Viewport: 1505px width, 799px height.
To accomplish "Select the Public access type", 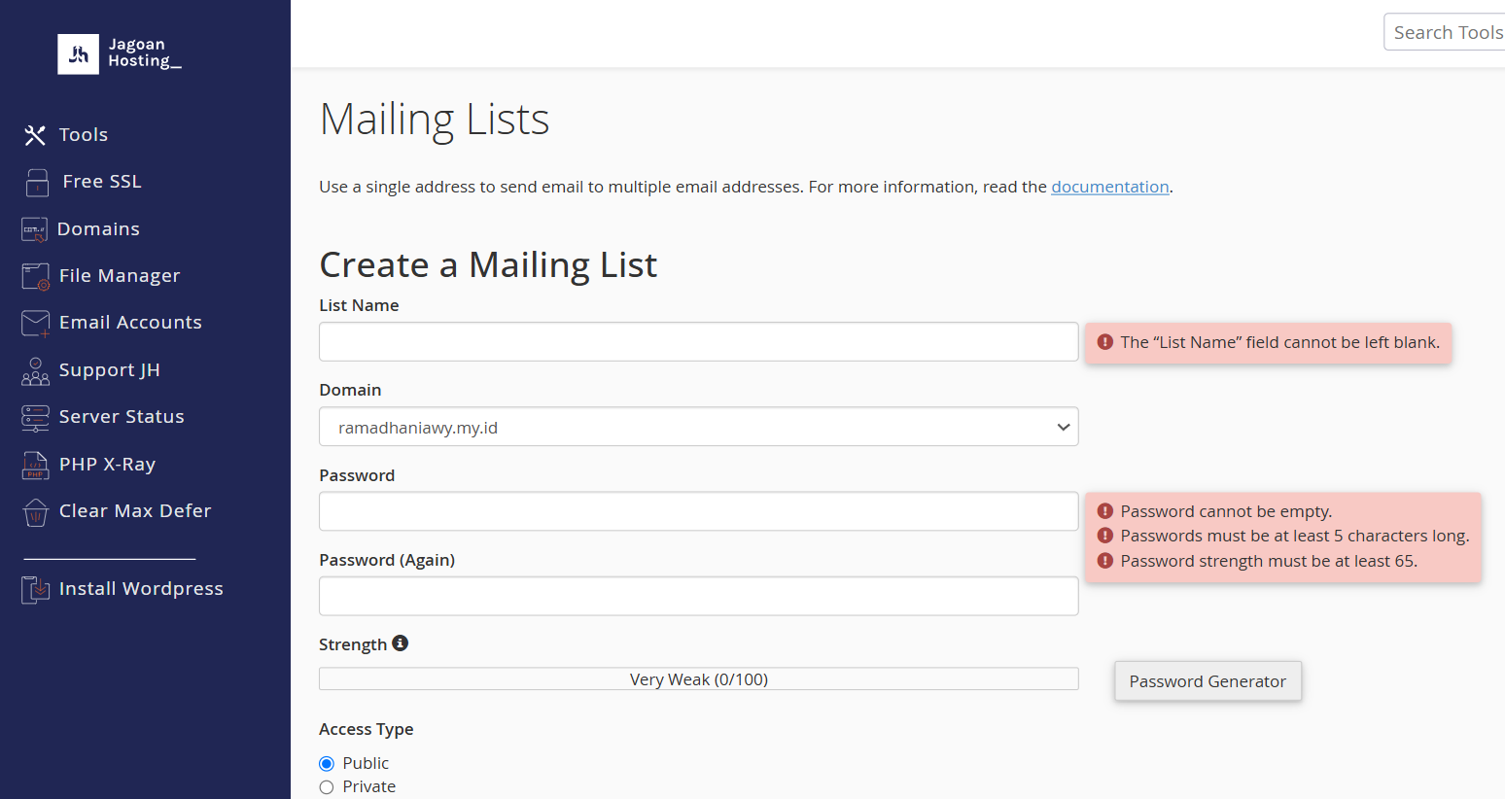I will (x=327, y=764).
